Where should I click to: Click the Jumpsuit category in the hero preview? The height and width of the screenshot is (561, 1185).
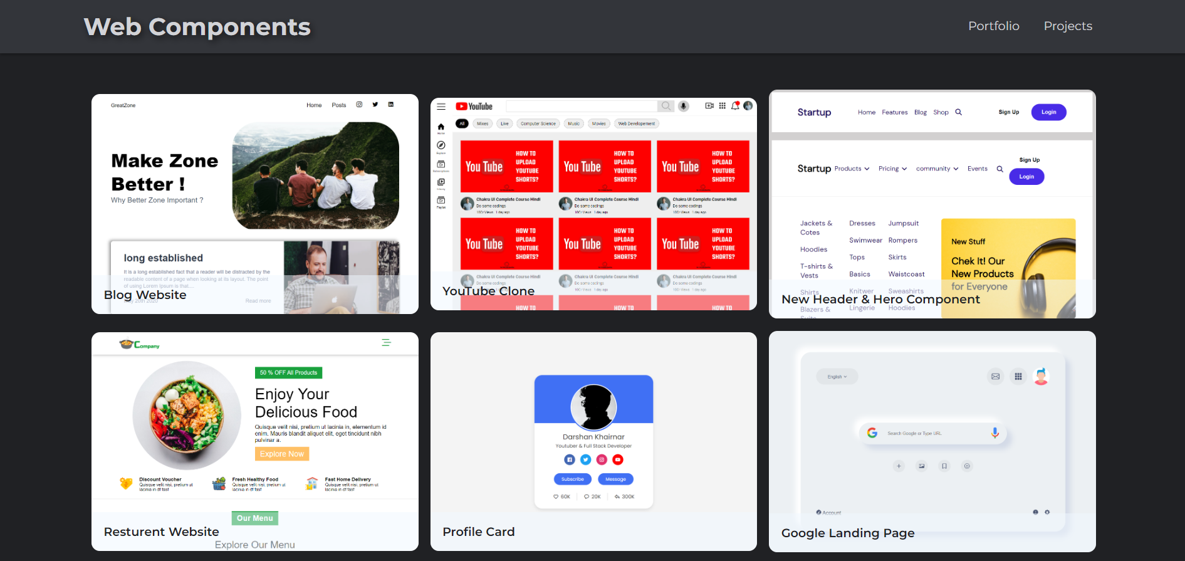903,223
